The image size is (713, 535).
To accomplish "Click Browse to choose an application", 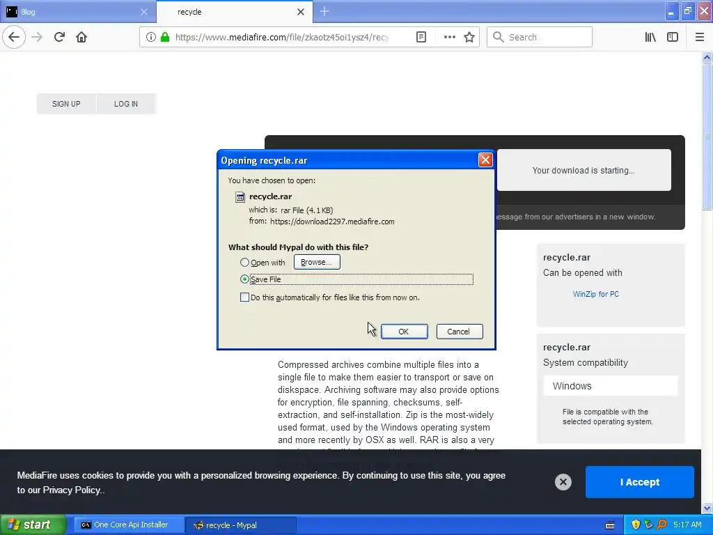I will click(x=317, y=262).
